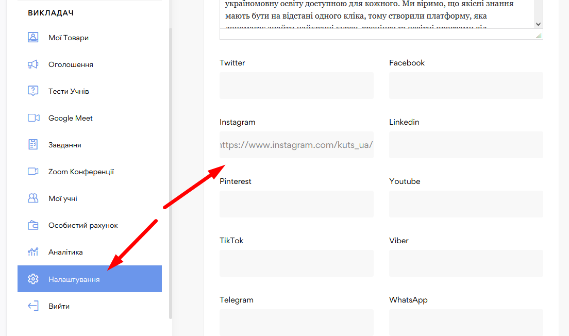
Task: Click the Мої Товари sidebar icon
Action: click(x=33, y=38)
